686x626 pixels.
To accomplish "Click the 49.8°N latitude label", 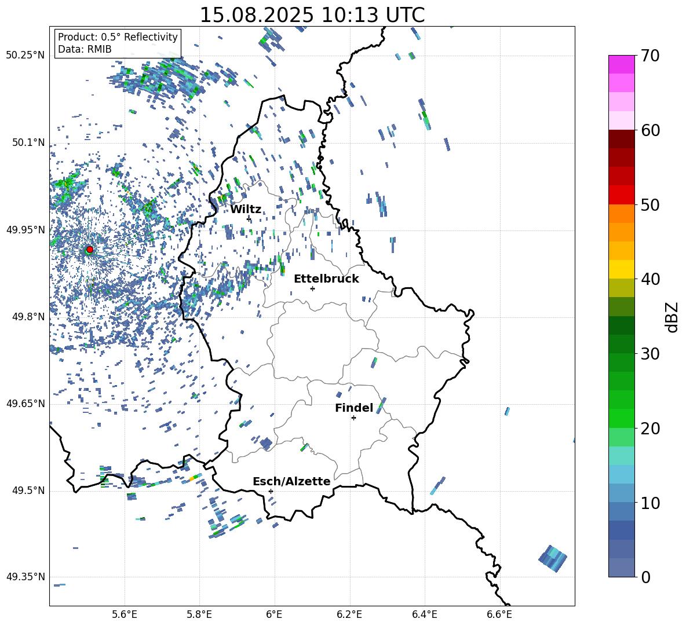I will pos(28,317).
